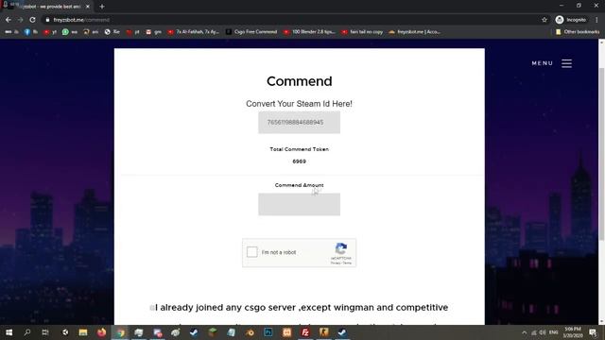605x340 pixels.
Task: Open Windows taskbar search
Action: pos(27,332)
